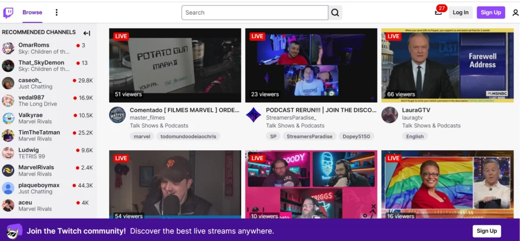Select the English tag

point(415,136)
